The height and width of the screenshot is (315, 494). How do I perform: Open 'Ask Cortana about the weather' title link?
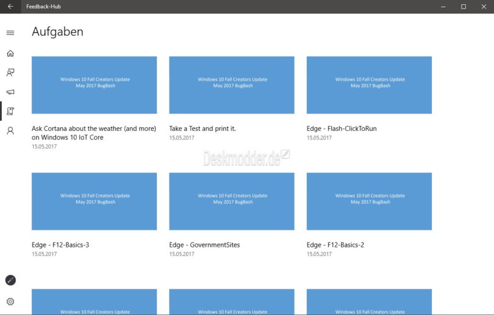pos(94,133)
